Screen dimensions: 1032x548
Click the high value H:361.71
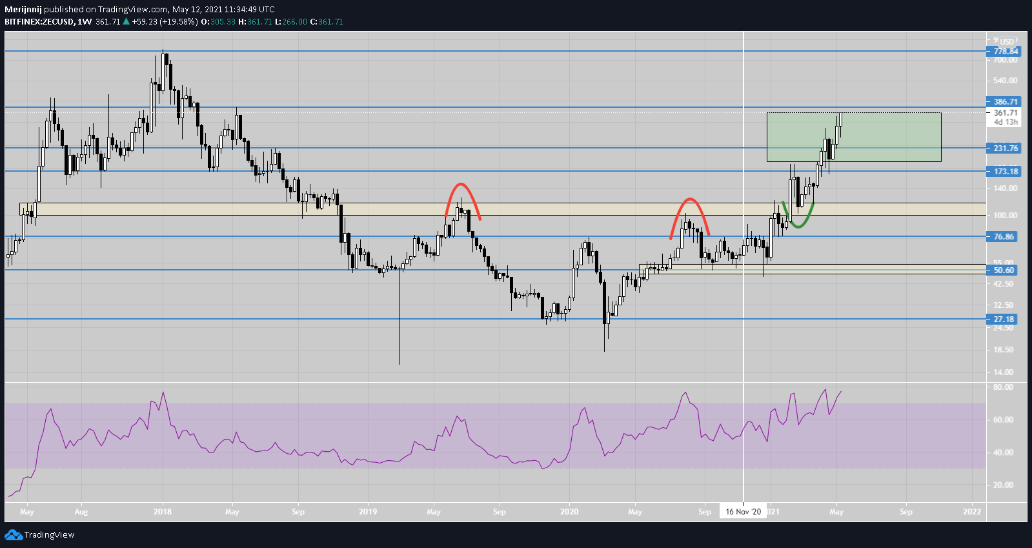tap(255, 21)
